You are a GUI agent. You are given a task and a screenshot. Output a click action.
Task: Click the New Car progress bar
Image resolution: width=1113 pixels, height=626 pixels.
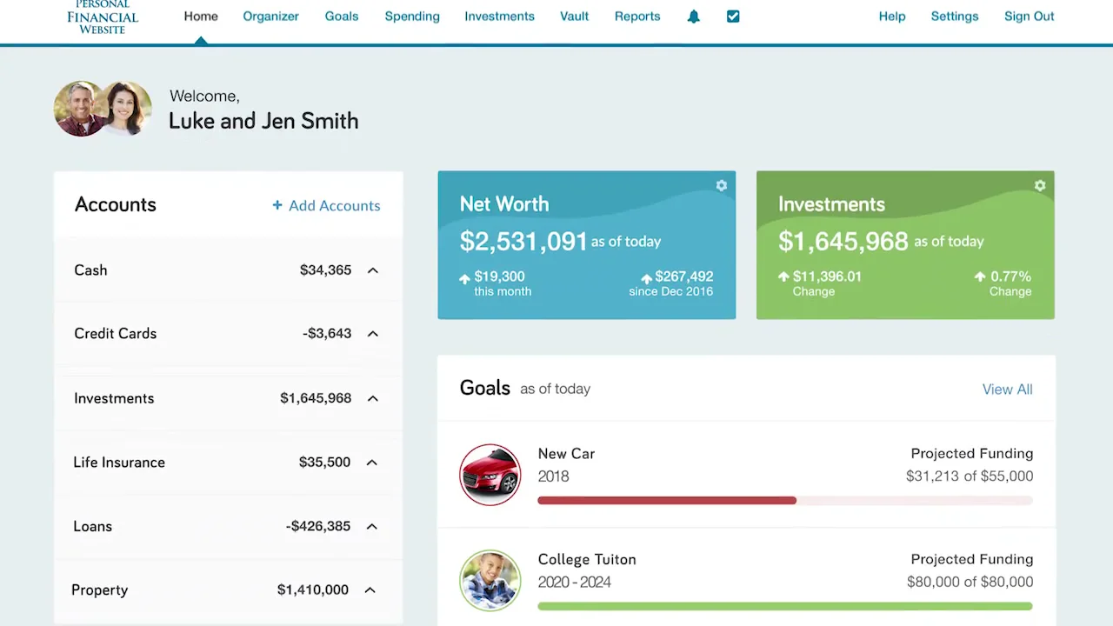(x=785, y=501)
